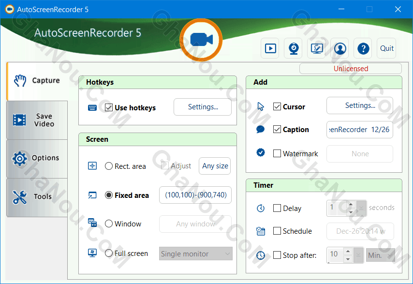This screenshot has width=413, height=284.
Task: Click the Add section header
Action: coord(324,82)
